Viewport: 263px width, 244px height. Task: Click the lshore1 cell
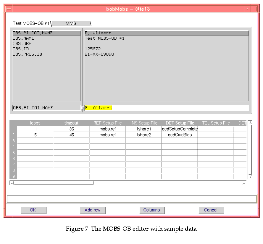tap(144, 129)
